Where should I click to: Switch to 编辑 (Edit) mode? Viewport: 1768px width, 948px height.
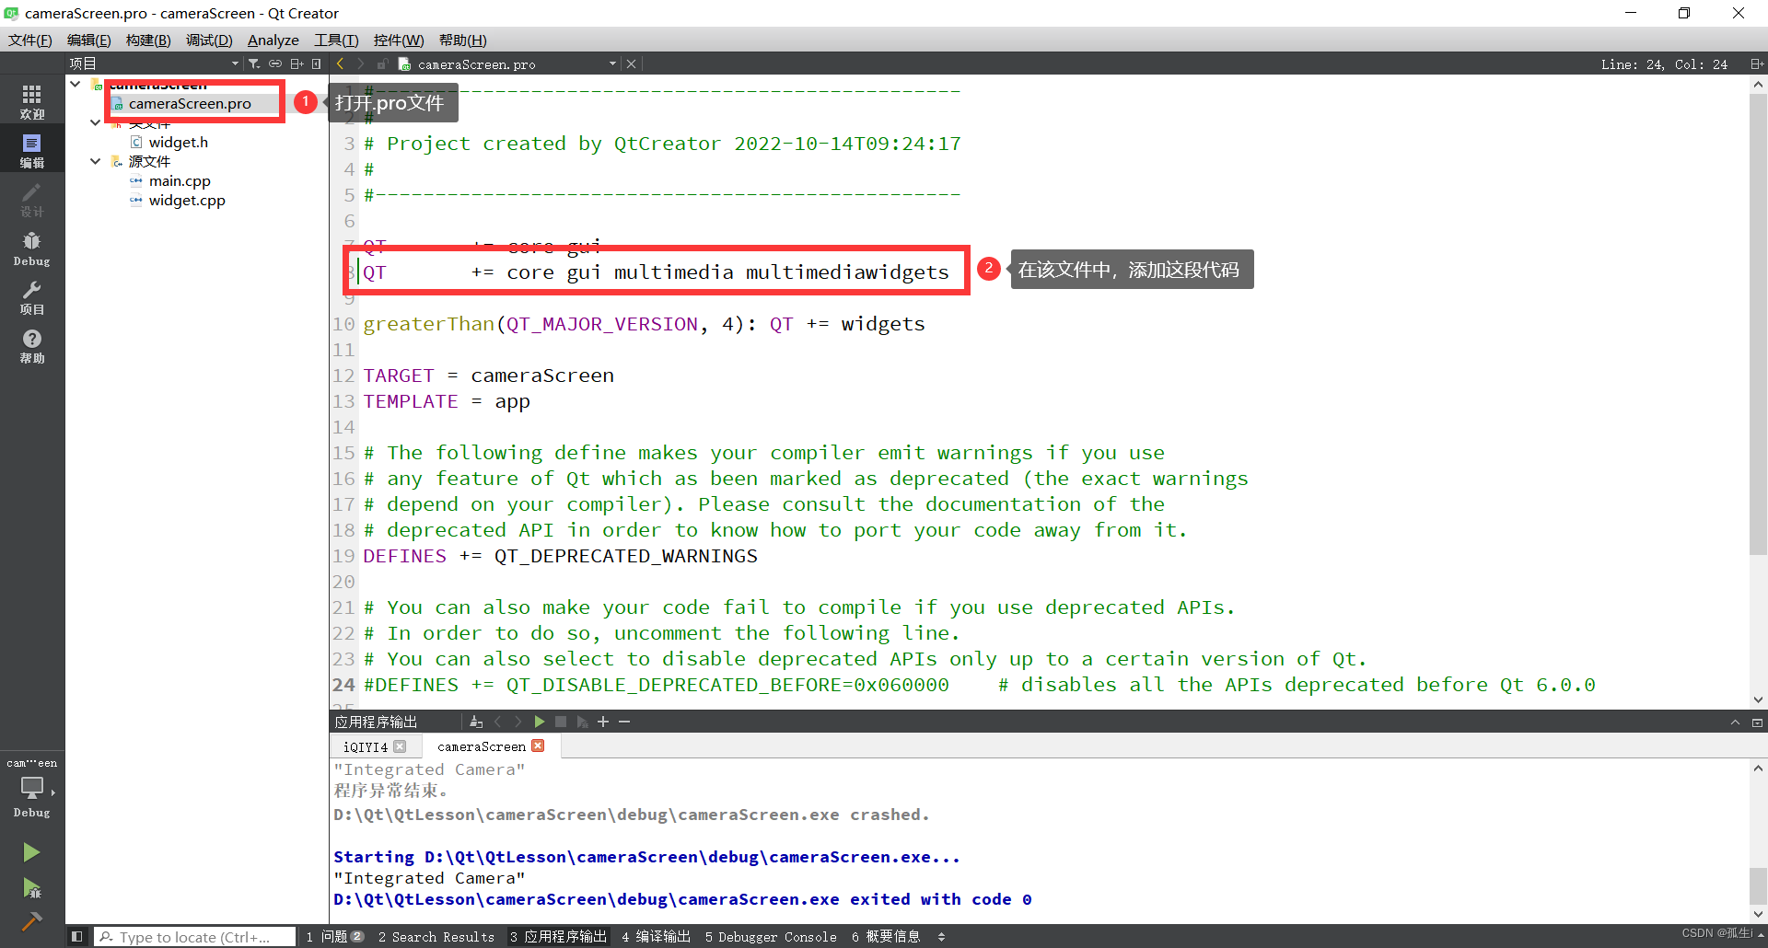[x=32, y=150]
